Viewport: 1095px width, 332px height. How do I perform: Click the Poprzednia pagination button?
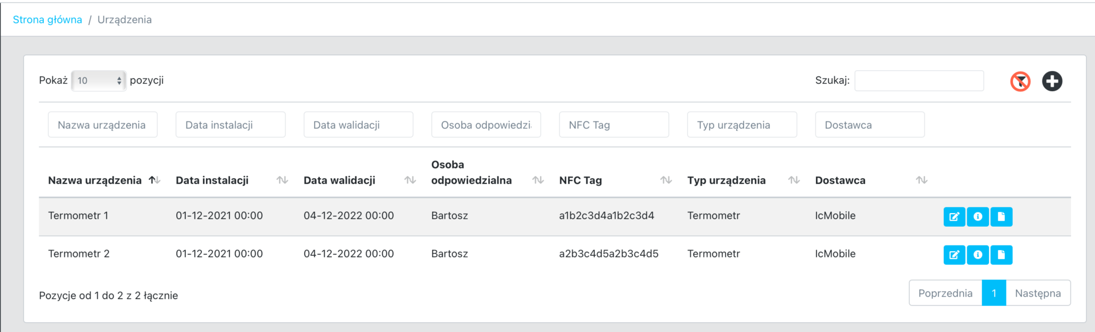point(945,293)
